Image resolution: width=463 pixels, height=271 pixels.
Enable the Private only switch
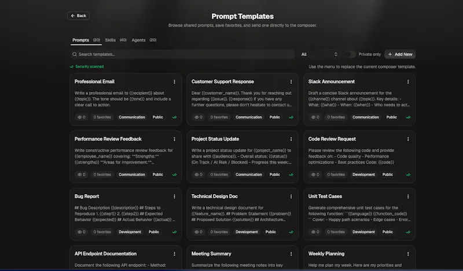(x=351, y=54)
